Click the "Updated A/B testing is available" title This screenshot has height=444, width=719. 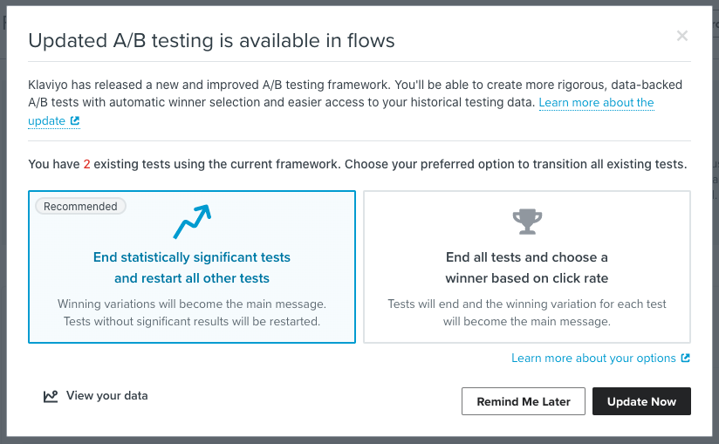(x=212, y=40)
